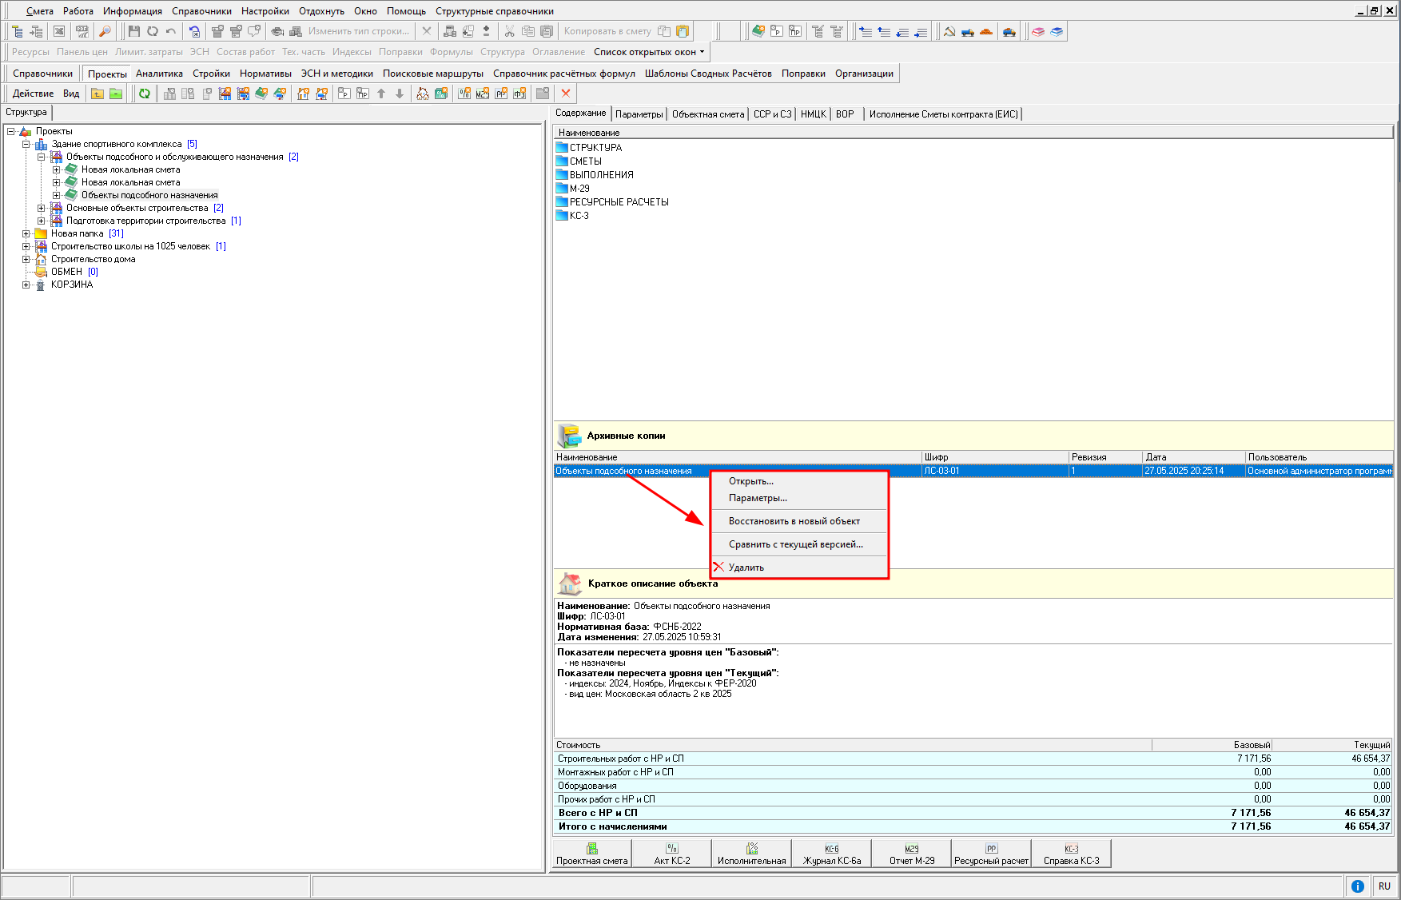Click the scissors cut icon in toolbar
Screen dimensions: 1401x900
509,31
